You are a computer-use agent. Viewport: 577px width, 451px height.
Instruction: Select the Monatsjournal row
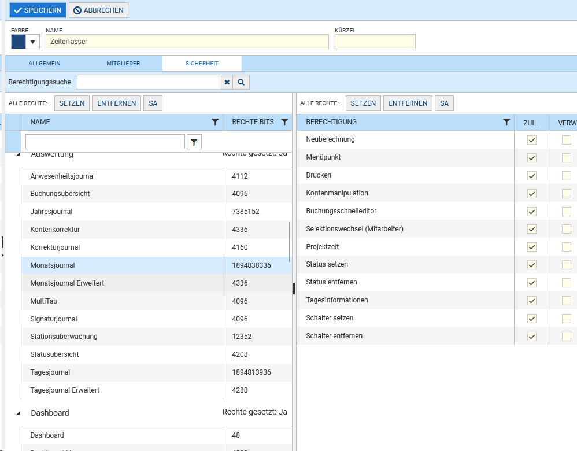pyautogui.click(x=157, y=265)
